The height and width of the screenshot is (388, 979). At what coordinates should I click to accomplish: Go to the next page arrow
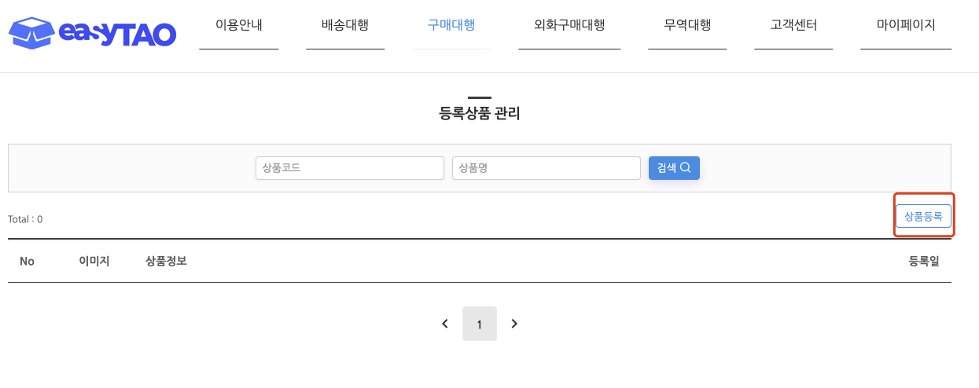pyautogui.click(x=514, y=324)
